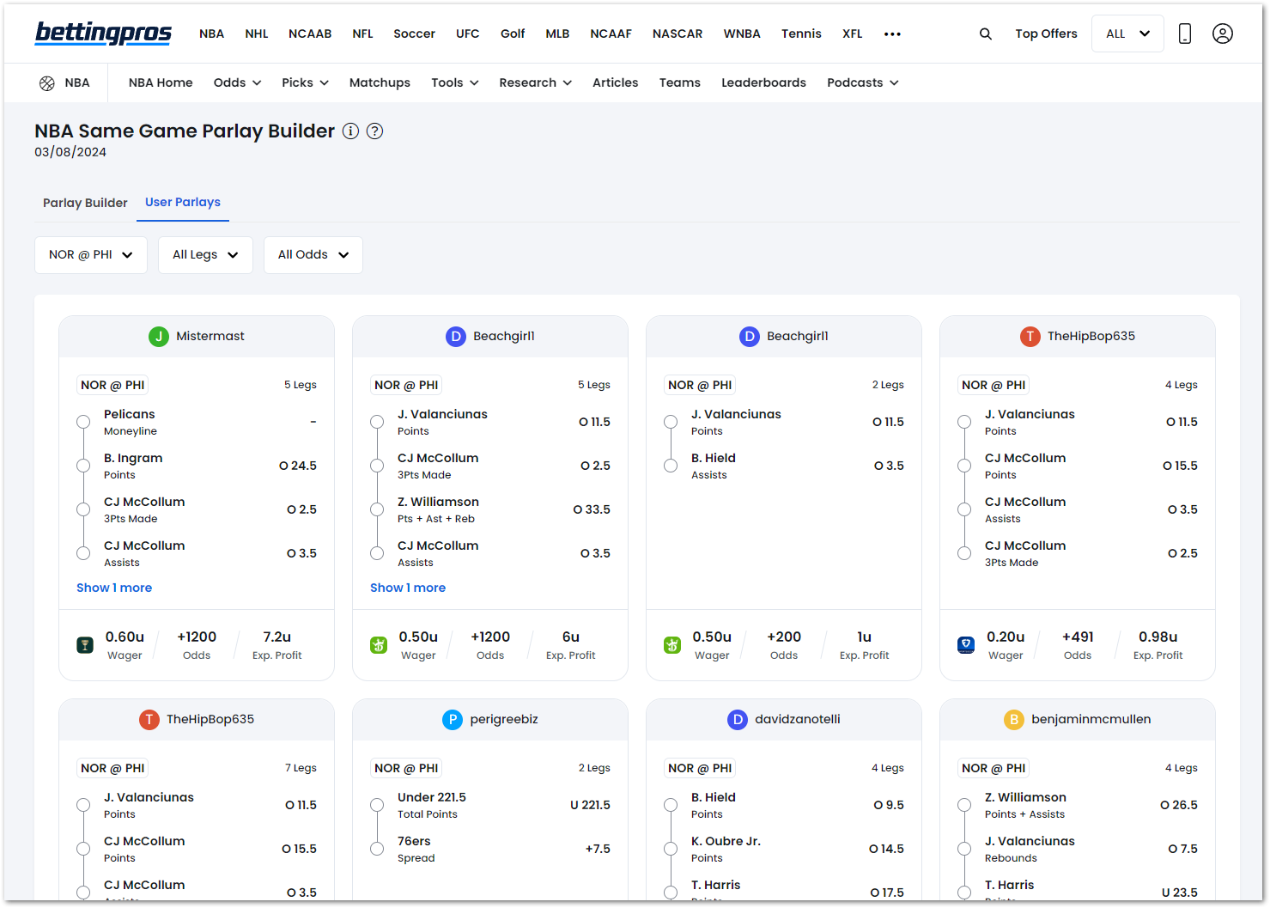
Task: Open the Leaderboards page
Action: click(763, 83)
